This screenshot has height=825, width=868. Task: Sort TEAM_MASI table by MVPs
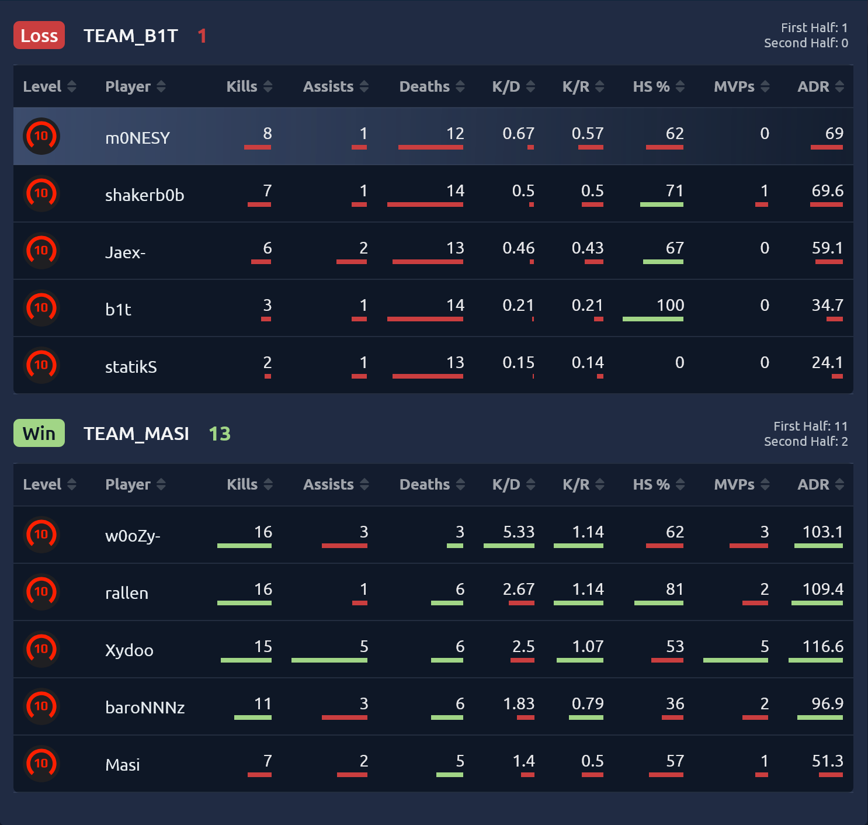click(742, 484)
